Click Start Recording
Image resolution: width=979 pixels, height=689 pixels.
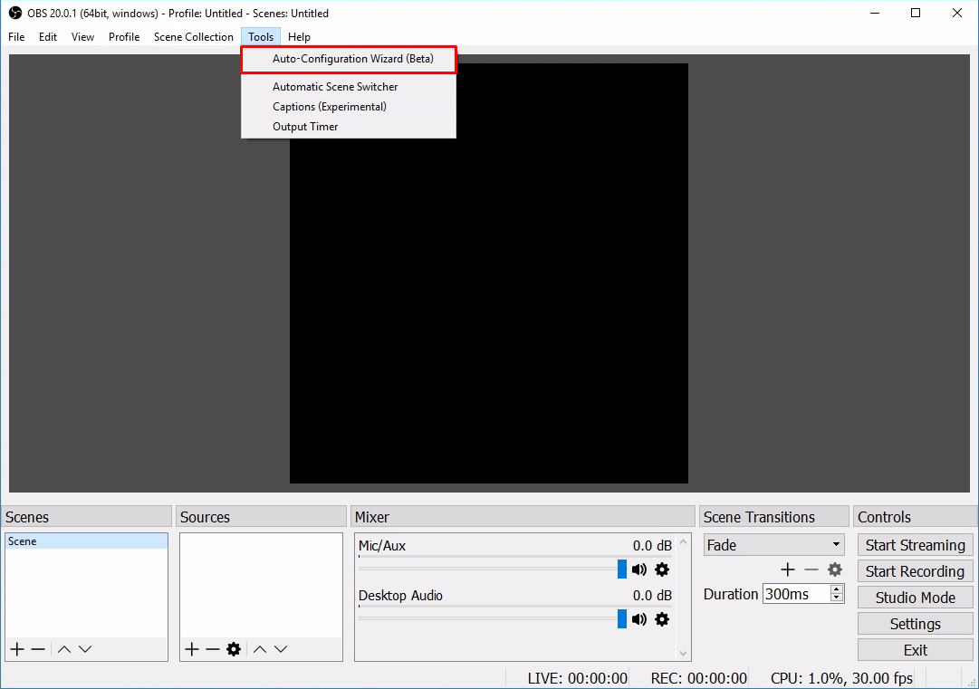coord(916,571)
